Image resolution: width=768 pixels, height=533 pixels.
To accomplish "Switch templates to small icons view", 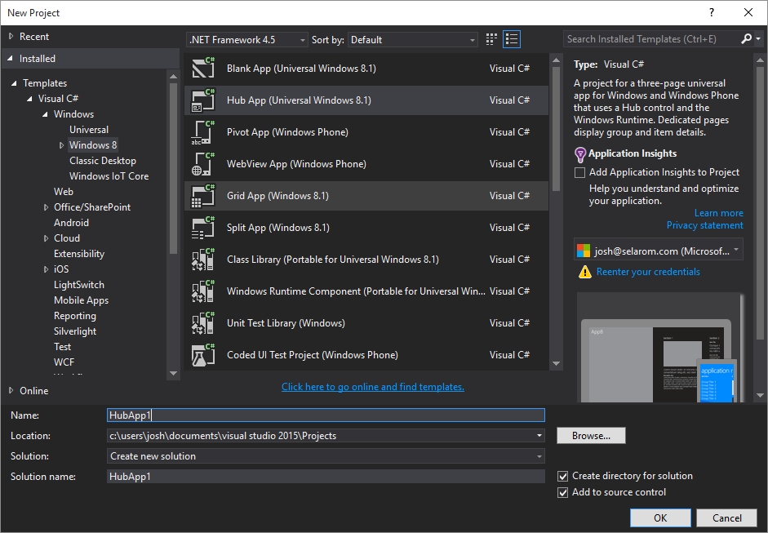I will point(491,39).
